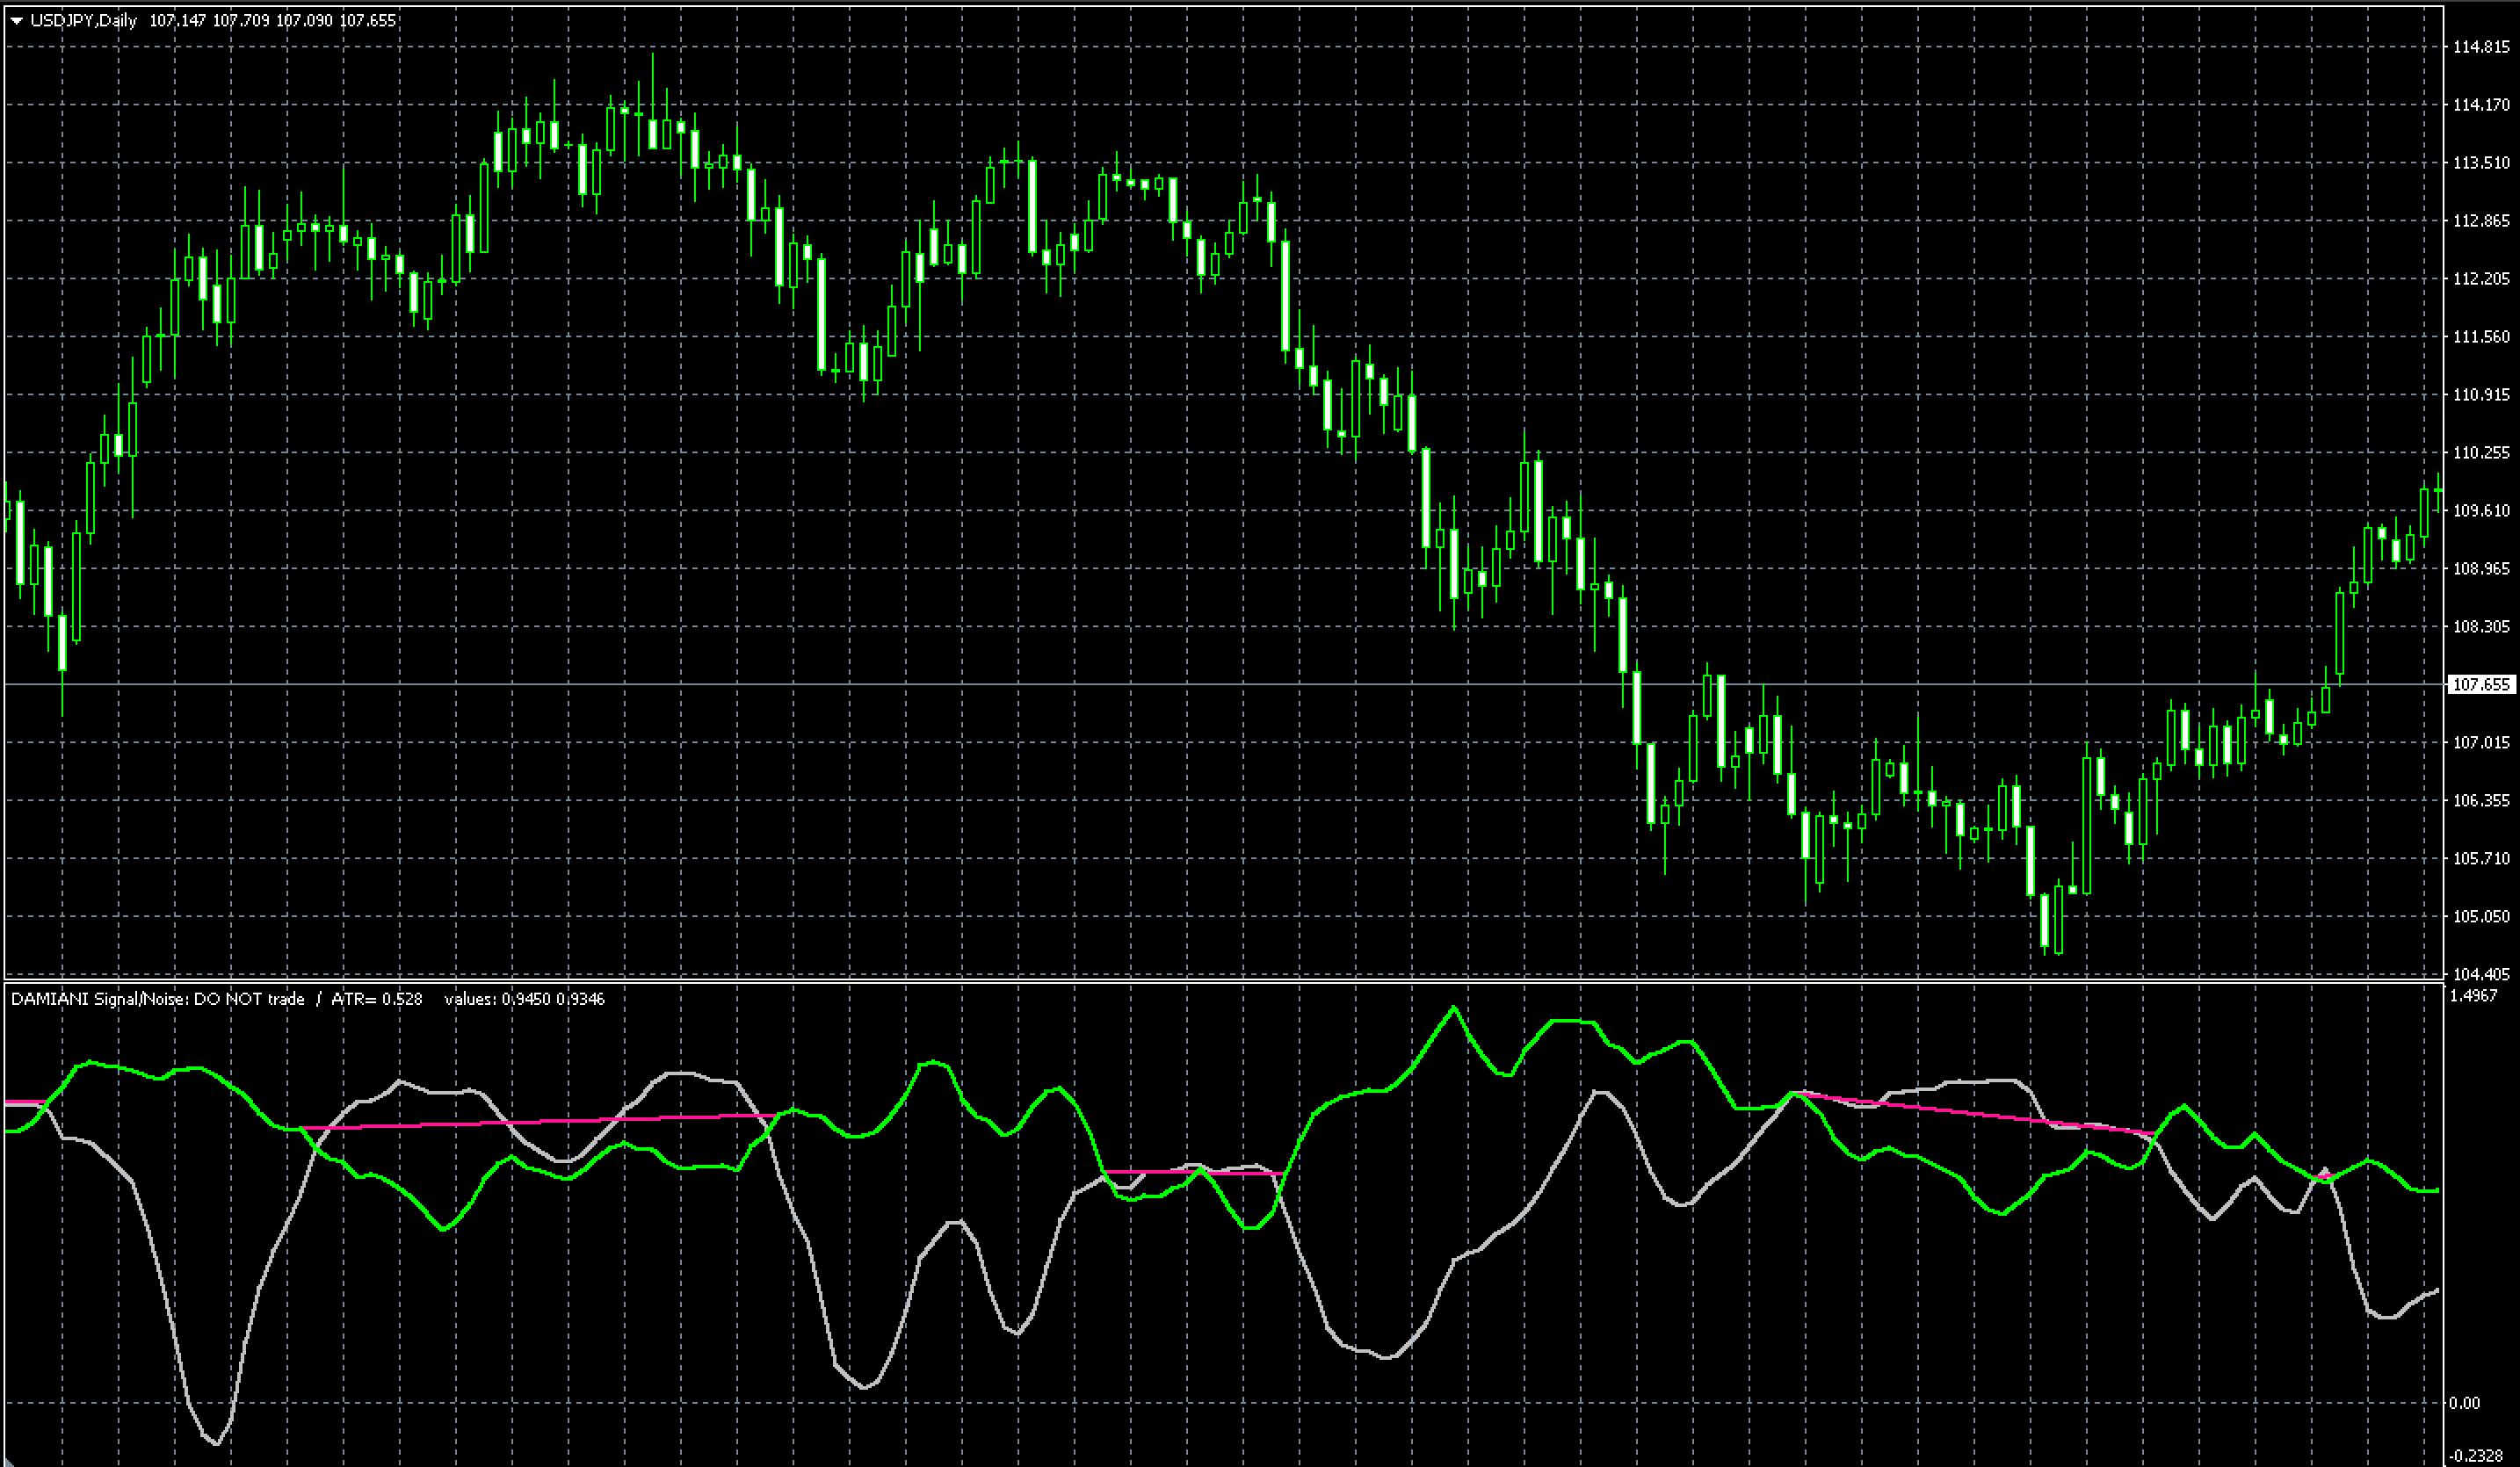This screenshot has height=1467, width=2520.
Task: Click the 108.965 price axis label
Action: 2481,569
